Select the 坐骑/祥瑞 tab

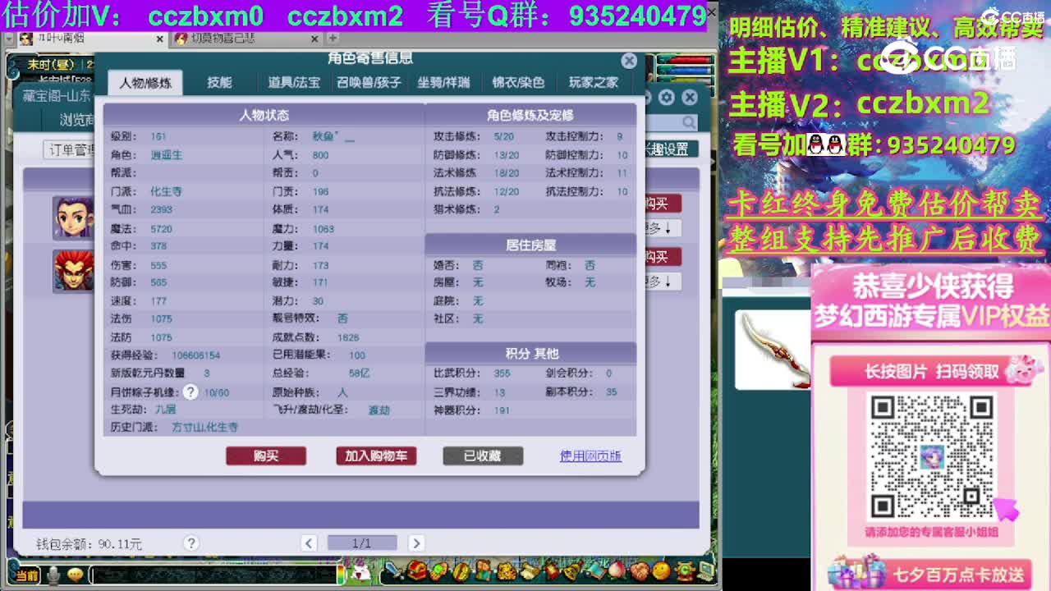click(x=443, y=82)
